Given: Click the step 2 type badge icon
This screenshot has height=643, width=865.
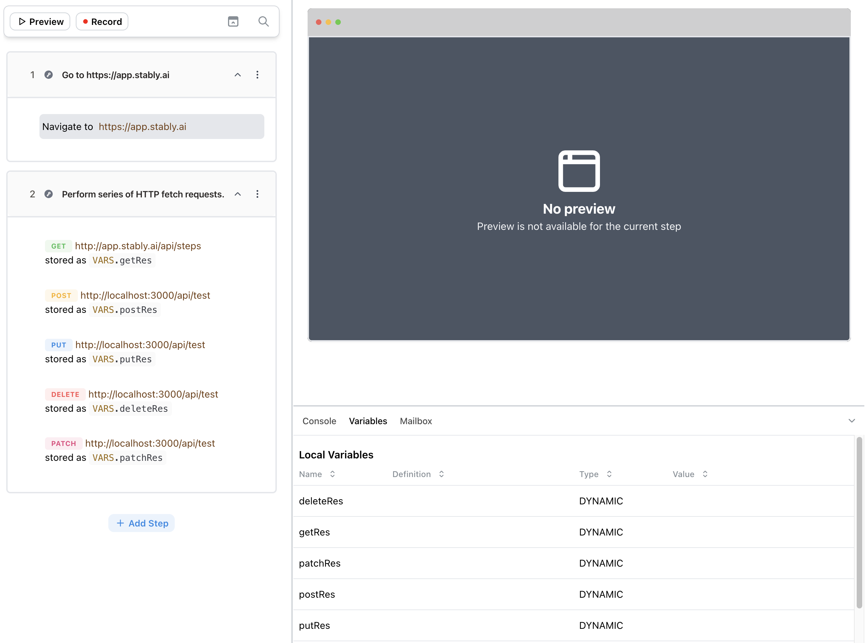Looking at the screenshot, I should click(x=49, y=194).
